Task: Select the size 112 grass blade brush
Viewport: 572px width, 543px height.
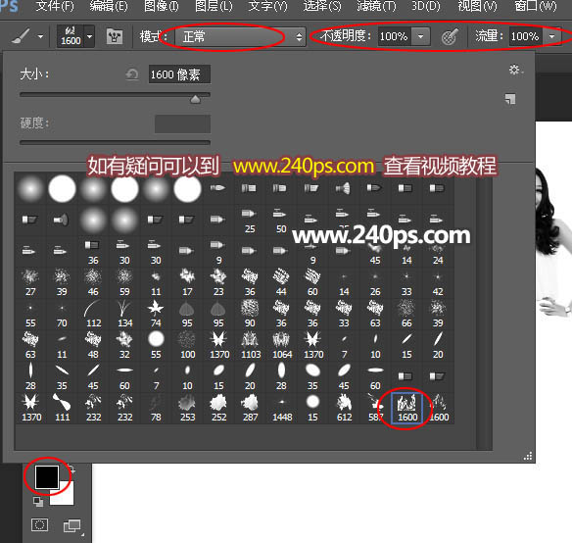Action: pos(93,315)
